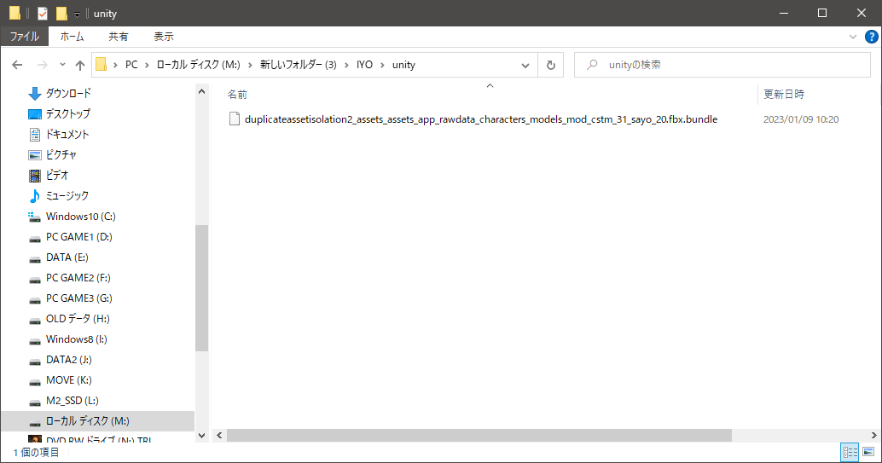Click the Properties quick access icon
The image size is (882, 463).
click(43, 13)
